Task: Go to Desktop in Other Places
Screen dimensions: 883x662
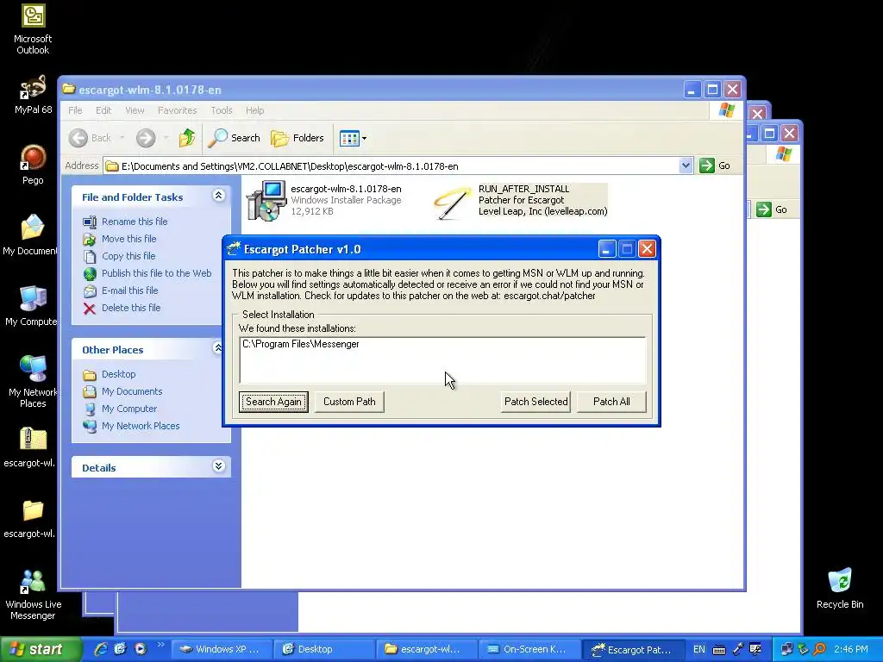Action: (118, 374)
